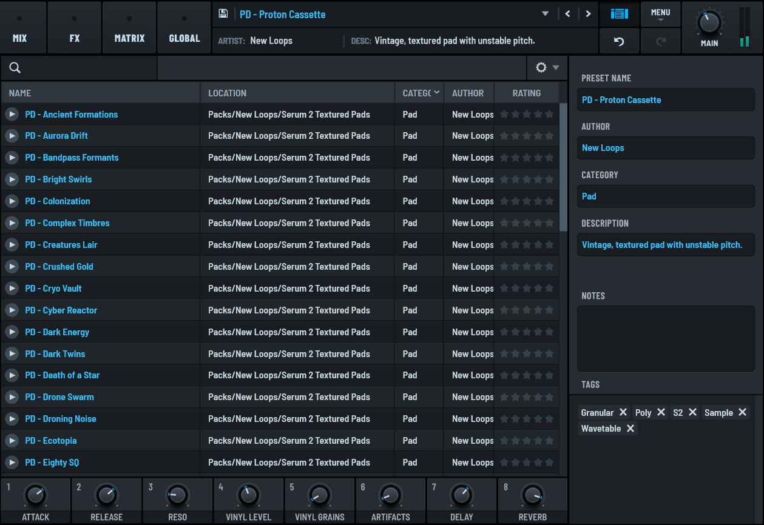The image size is (764, 525).
Task: Go to the next preset arrow
Action: [587, 14]
